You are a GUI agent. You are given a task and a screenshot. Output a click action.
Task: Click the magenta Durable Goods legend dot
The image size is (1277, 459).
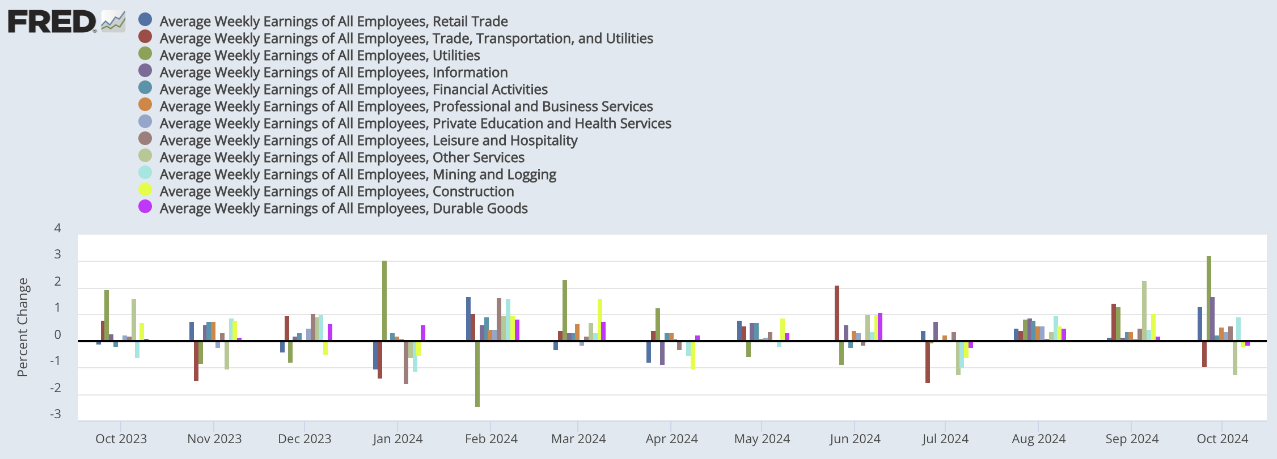[x=145, y=207]
